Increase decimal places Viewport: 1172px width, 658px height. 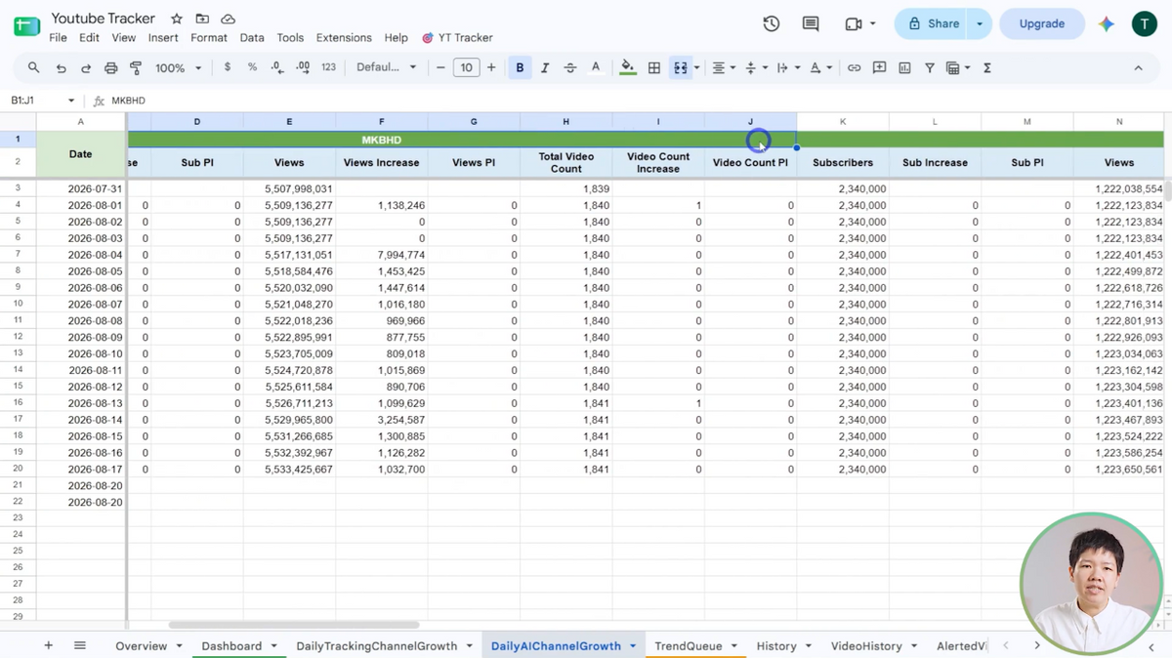coord(303,67)
